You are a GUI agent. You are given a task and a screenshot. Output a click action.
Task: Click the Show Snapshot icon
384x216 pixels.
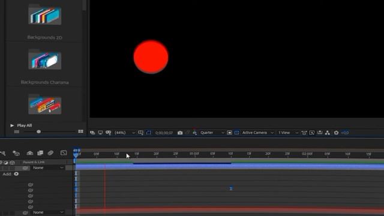(x=188, y=133)
